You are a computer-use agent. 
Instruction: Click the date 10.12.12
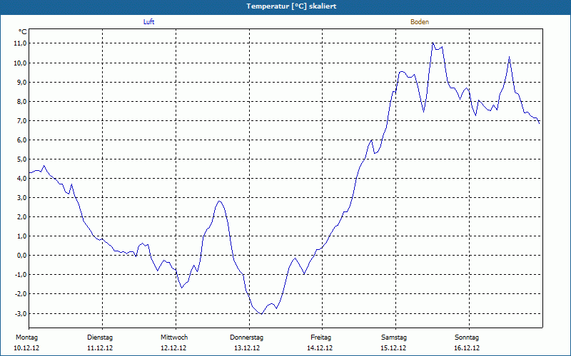point(26,348)
